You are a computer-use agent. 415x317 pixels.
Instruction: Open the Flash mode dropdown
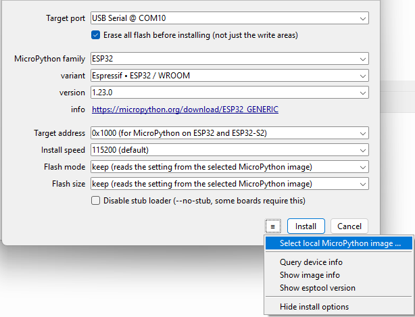point(363,167)
